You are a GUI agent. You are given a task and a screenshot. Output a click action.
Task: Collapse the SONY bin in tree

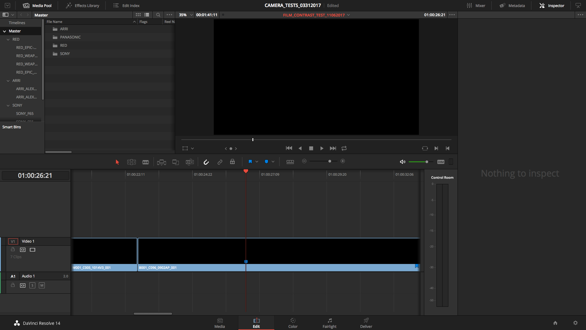point(8,105)
